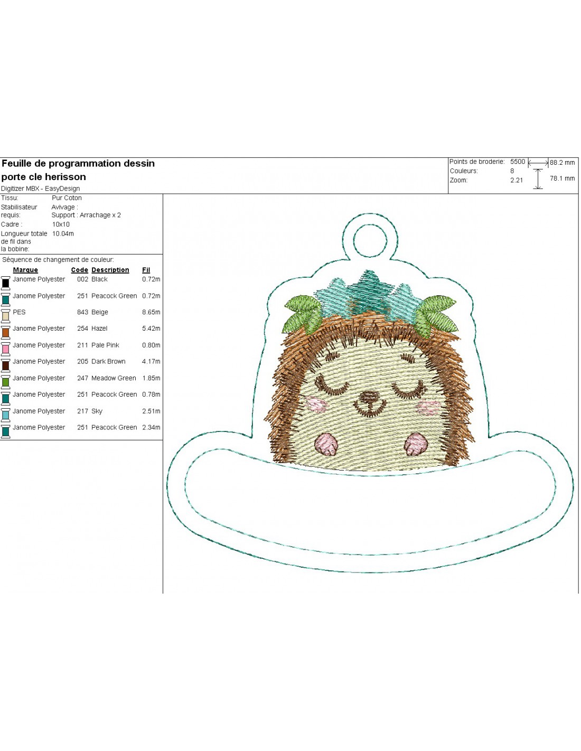Click the '211 Pale Pink' description text

tap(98, 345)
